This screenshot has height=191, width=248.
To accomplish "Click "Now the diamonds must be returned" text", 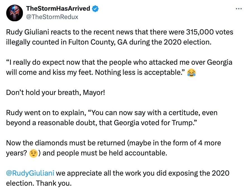I will 65,143.
